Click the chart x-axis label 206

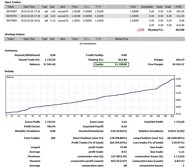pyautogui.click(x=172, y=116)
